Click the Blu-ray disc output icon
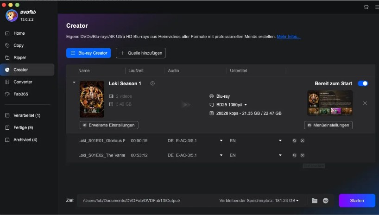Image resolution: width=379 pixels, height=215 pixels. tap(211, 96)
